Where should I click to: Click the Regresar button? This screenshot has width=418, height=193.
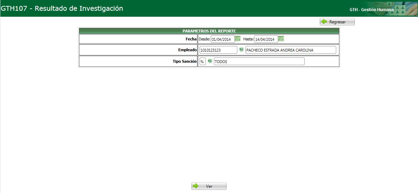[x=337, y=22]
